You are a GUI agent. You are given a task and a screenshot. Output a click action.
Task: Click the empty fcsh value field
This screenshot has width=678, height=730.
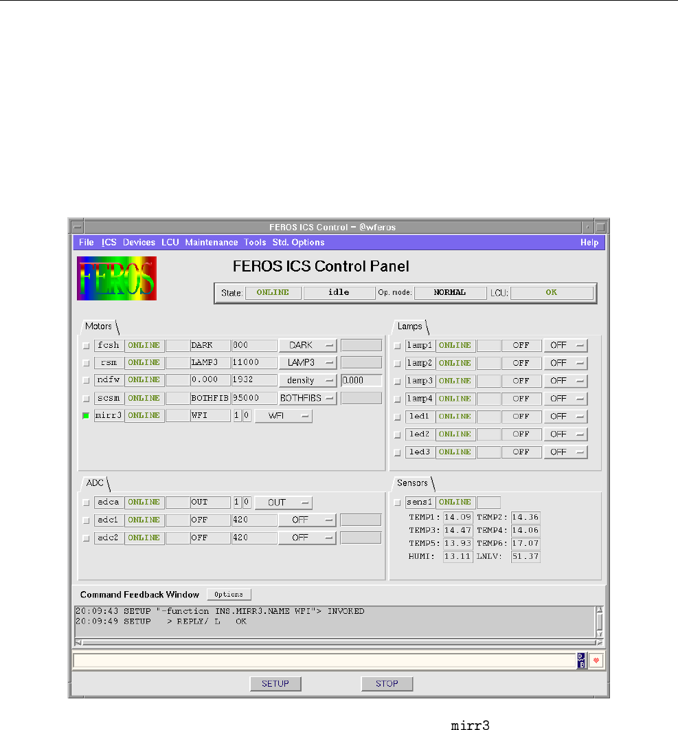point(361,345)
